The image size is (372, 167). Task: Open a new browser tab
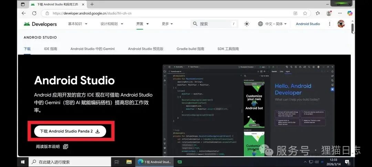click(92, 4)
